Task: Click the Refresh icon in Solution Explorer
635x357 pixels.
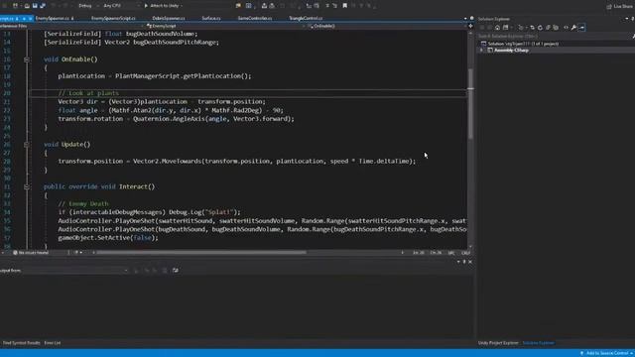Action: pos(540,28)
